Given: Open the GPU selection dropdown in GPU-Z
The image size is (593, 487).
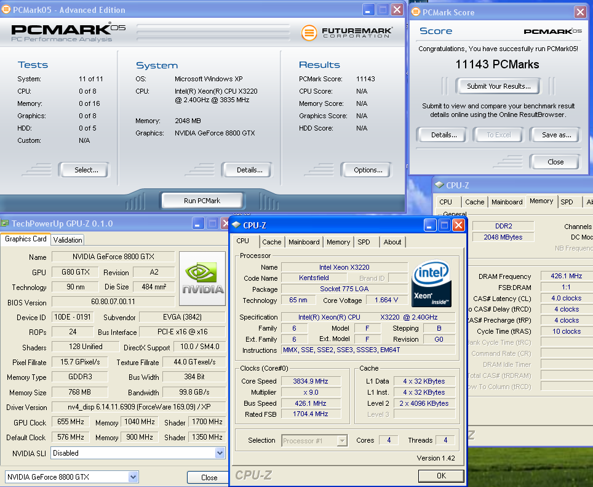Looking at the screenshot, I should (x=133, y=477).
